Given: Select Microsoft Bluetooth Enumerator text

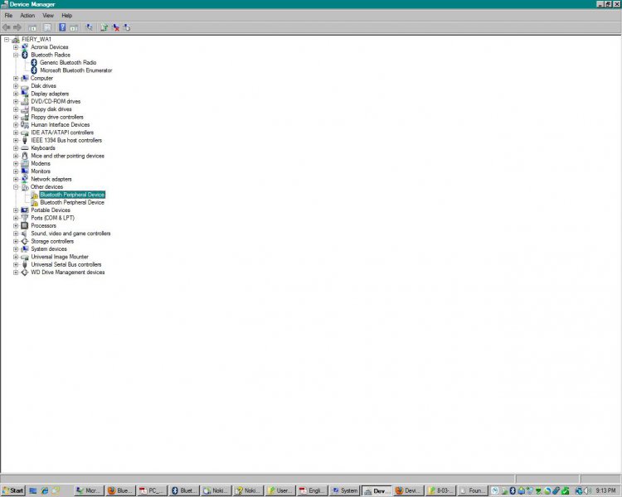Looking at the screenshot, I should click(75, 70).
